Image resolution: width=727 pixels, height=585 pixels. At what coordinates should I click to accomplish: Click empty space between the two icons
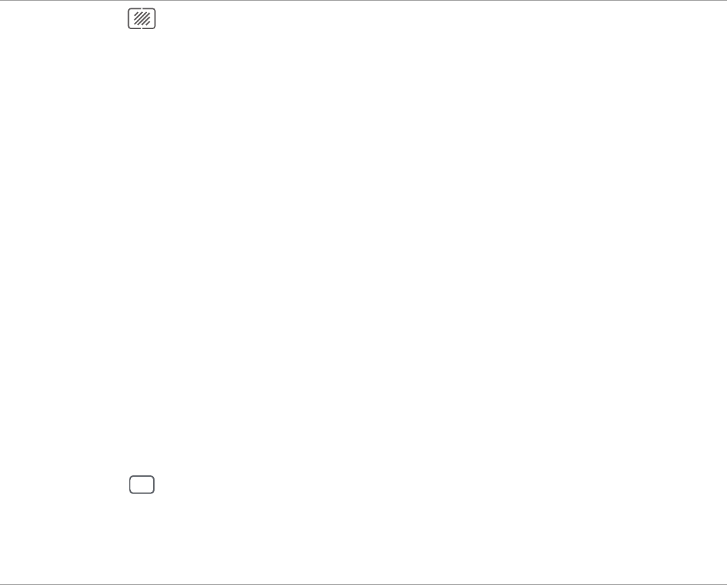(142, 251)
